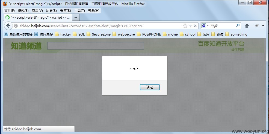Open the 职位 bookmark folder
The width and height of the screenshot is (269, 134).
(x=218, y=34)
